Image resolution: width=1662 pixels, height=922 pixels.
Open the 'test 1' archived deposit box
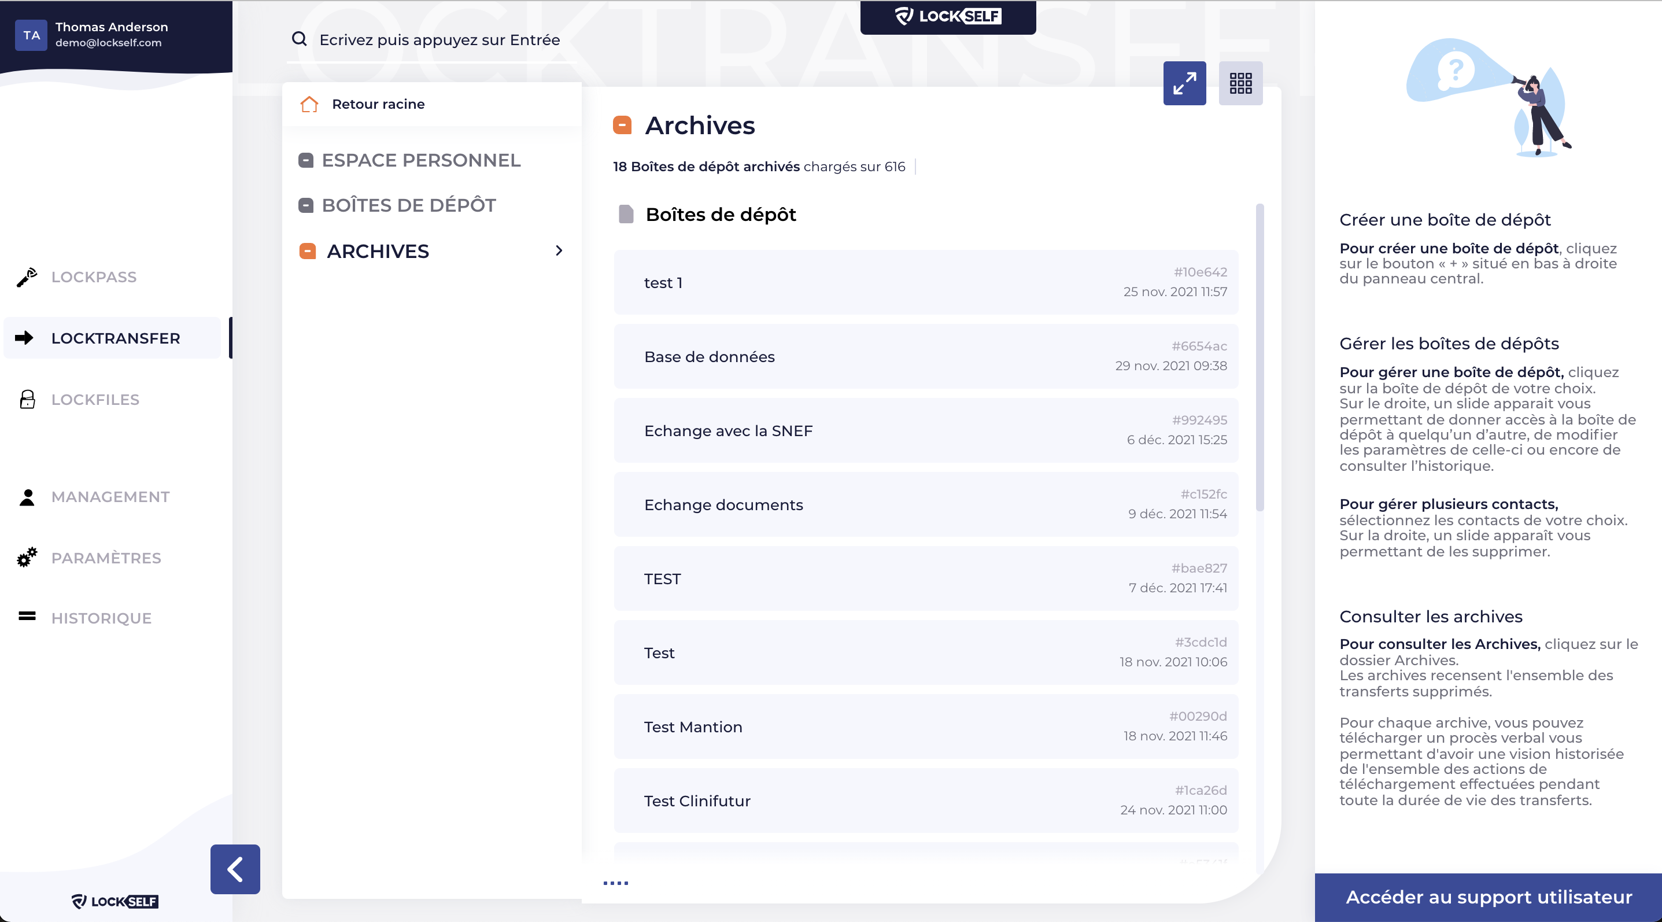(x=926, y=282)
